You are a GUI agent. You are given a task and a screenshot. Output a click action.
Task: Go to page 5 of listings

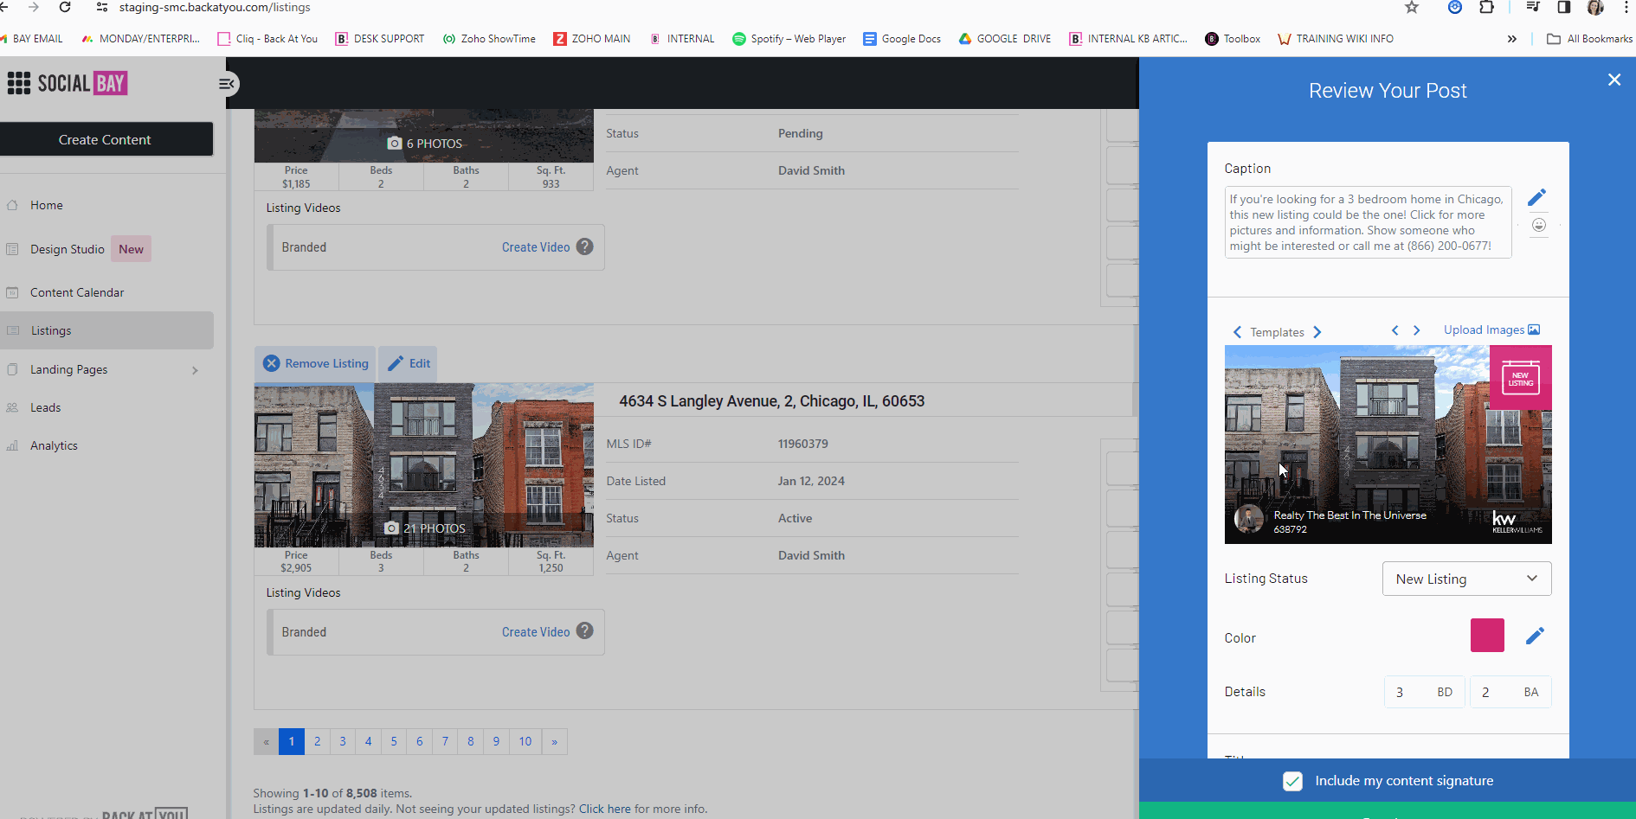coord(394,741)
